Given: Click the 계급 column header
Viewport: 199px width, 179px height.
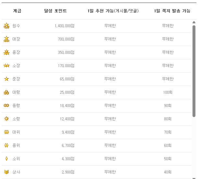Looking at the screenshot, I should click(x=17, y=11).
